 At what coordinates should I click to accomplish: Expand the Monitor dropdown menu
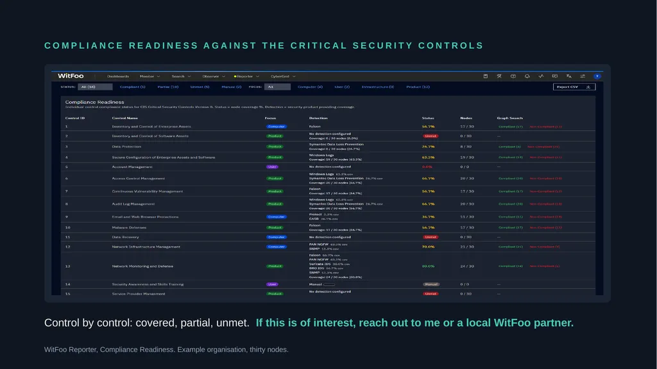pyautogui.click(x=149, y=76)
